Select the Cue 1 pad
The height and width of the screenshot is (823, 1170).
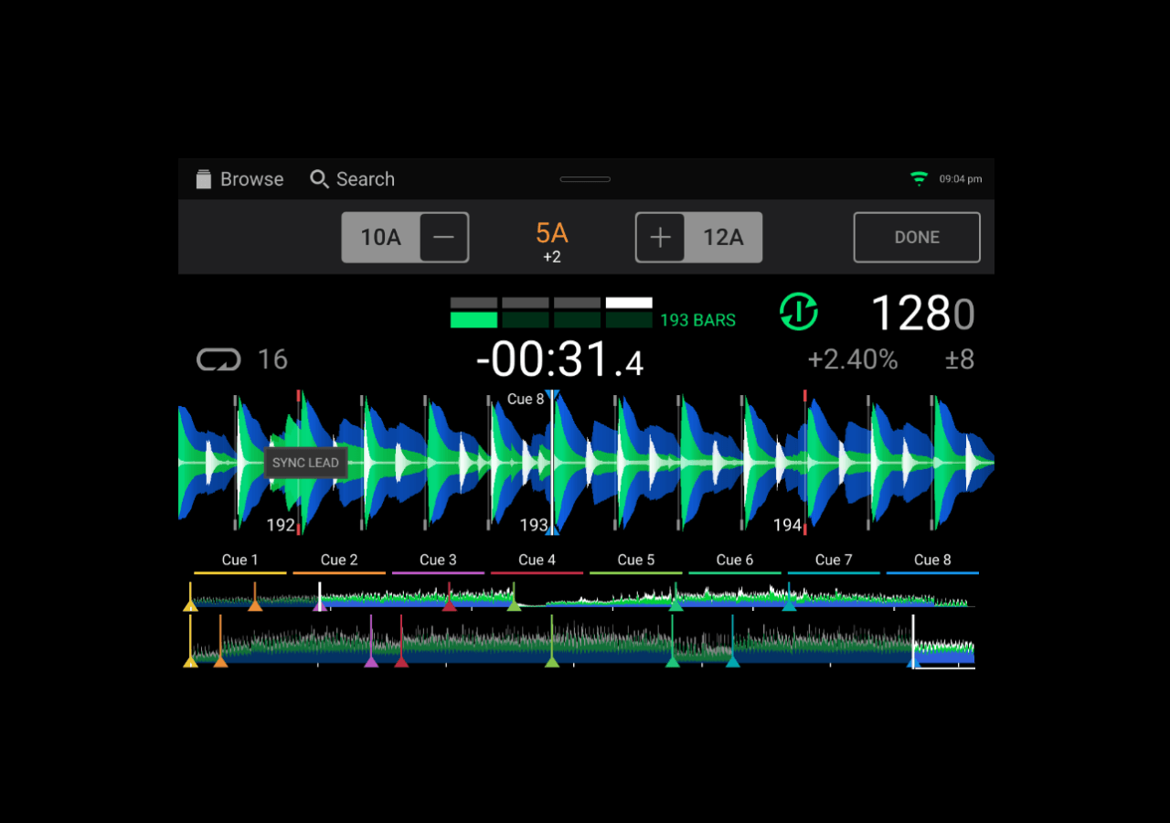pyautogui.click(x=239, y=561)
